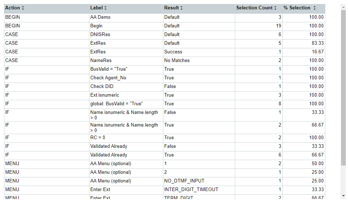Select the Check DID label cell
Screen dimensions: 348x212
(x=126, y=87)
